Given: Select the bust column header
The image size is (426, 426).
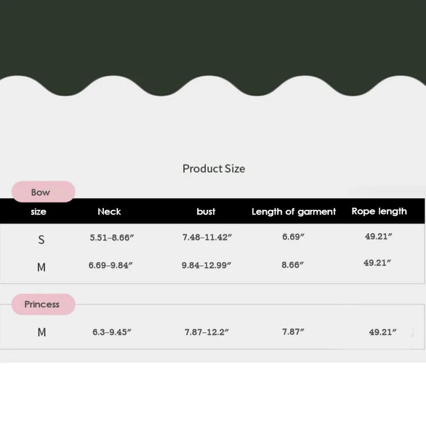Looking at the screenshot, I should pos(206,212).
